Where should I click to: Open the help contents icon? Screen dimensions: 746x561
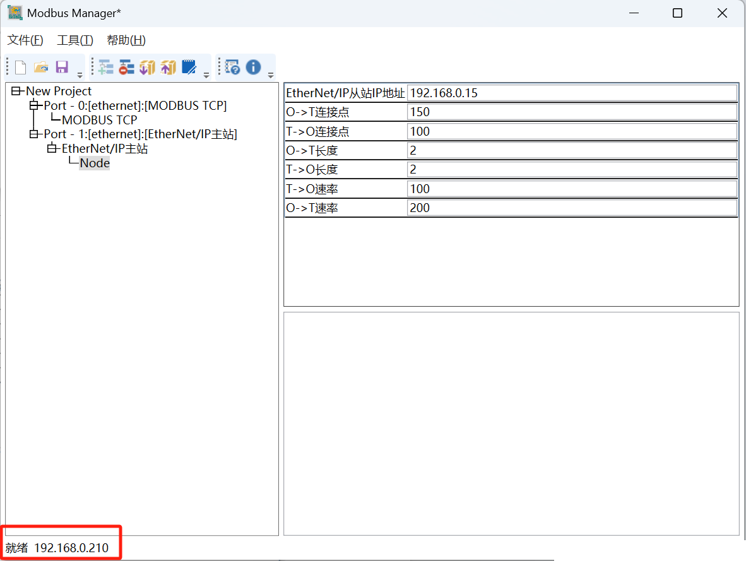pos(233,67)
